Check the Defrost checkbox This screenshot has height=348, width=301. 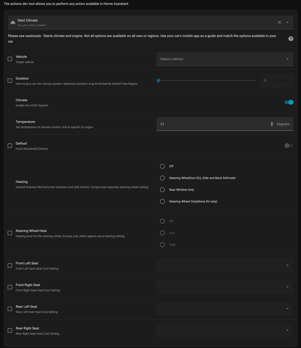10,145
